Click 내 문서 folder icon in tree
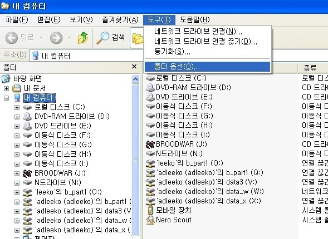Image resolution: width=328 pixels, height=239 pixels. pyautogui.click(x=17, y=88)
